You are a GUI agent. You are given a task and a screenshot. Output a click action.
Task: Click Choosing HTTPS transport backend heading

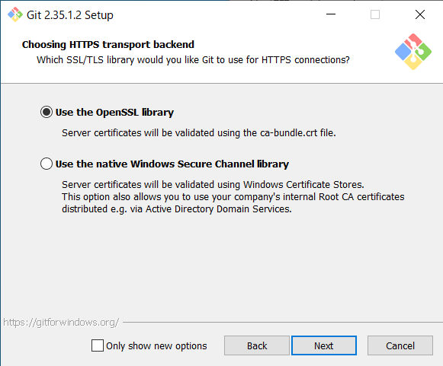[108, 45]
